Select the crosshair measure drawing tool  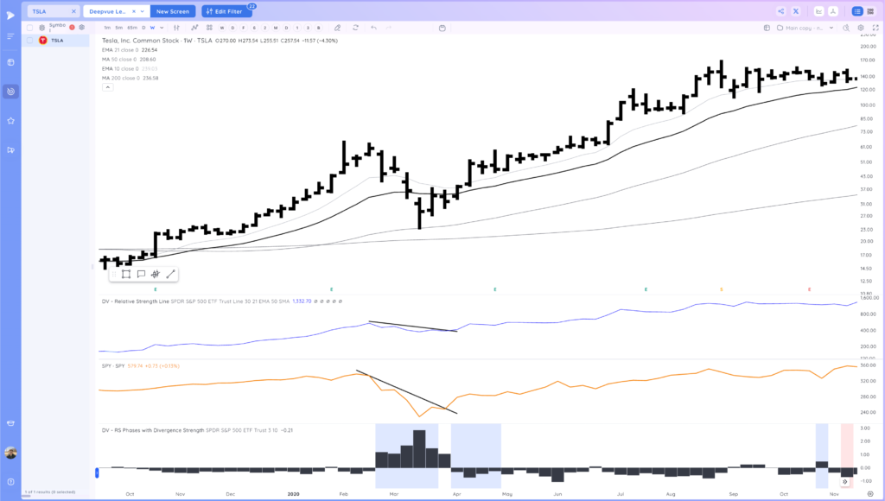(156, 274)
